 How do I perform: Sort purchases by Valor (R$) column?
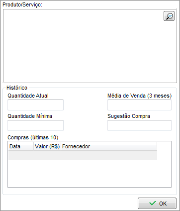click(x=47, y=146)
